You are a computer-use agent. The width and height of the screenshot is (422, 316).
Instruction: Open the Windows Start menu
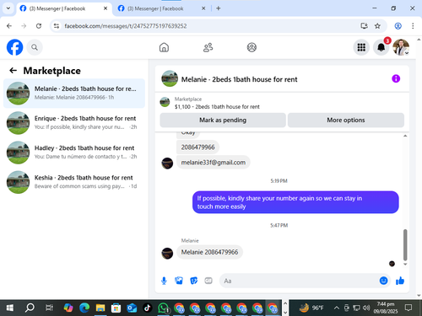pos(9,308)
